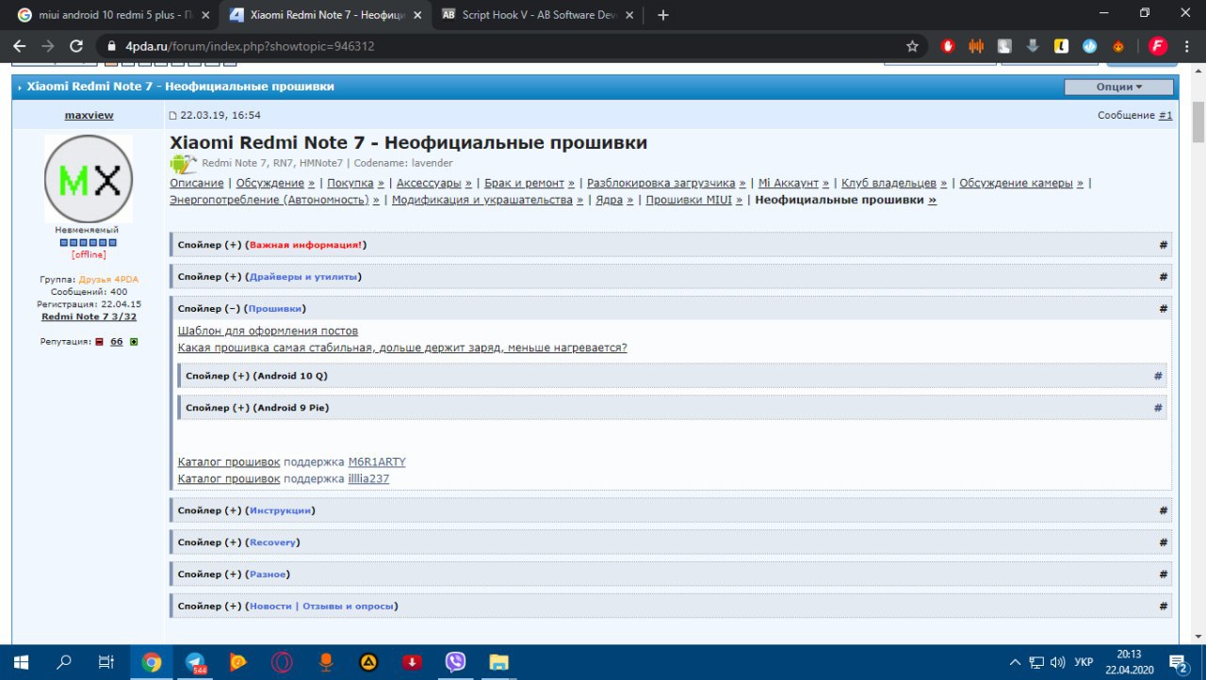Bookmark this page with the star icon
This screenshot has width=1206, height=680.
pos(912,45)
